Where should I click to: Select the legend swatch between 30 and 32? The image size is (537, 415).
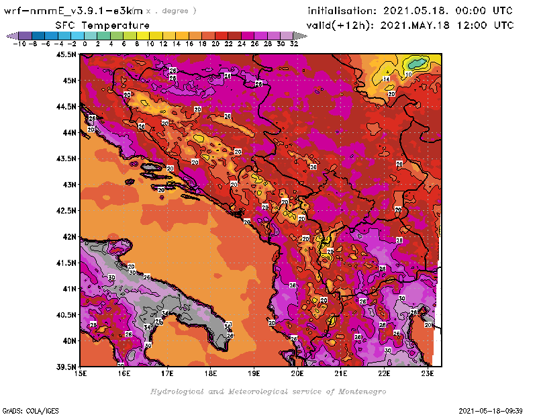tap(287, 36)
